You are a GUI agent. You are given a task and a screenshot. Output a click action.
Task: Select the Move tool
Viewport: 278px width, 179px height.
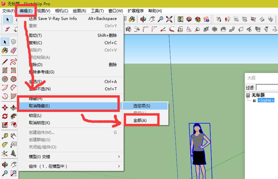[x=5, y=107]
